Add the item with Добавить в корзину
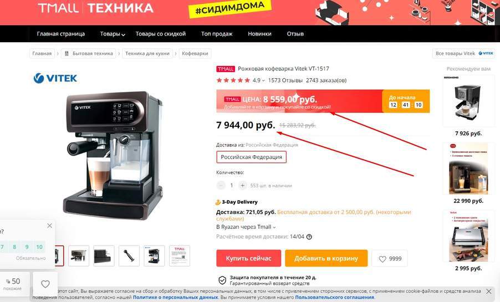Viewport: 500px width, 302px height. pyautogui.click(x=326, y=258)
